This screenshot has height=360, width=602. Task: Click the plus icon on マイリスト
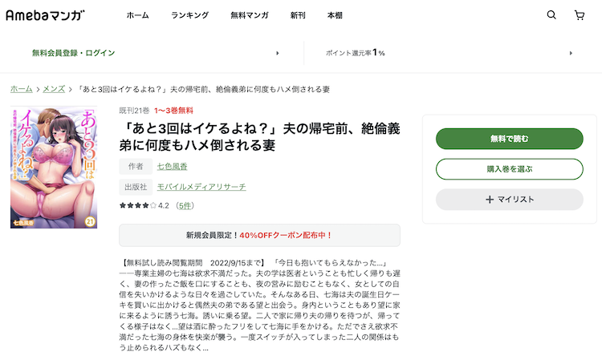(490, 200)
